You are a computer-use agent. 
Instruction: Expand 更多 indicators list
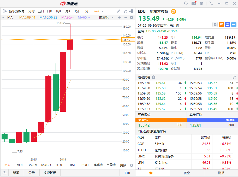point(123,165)
